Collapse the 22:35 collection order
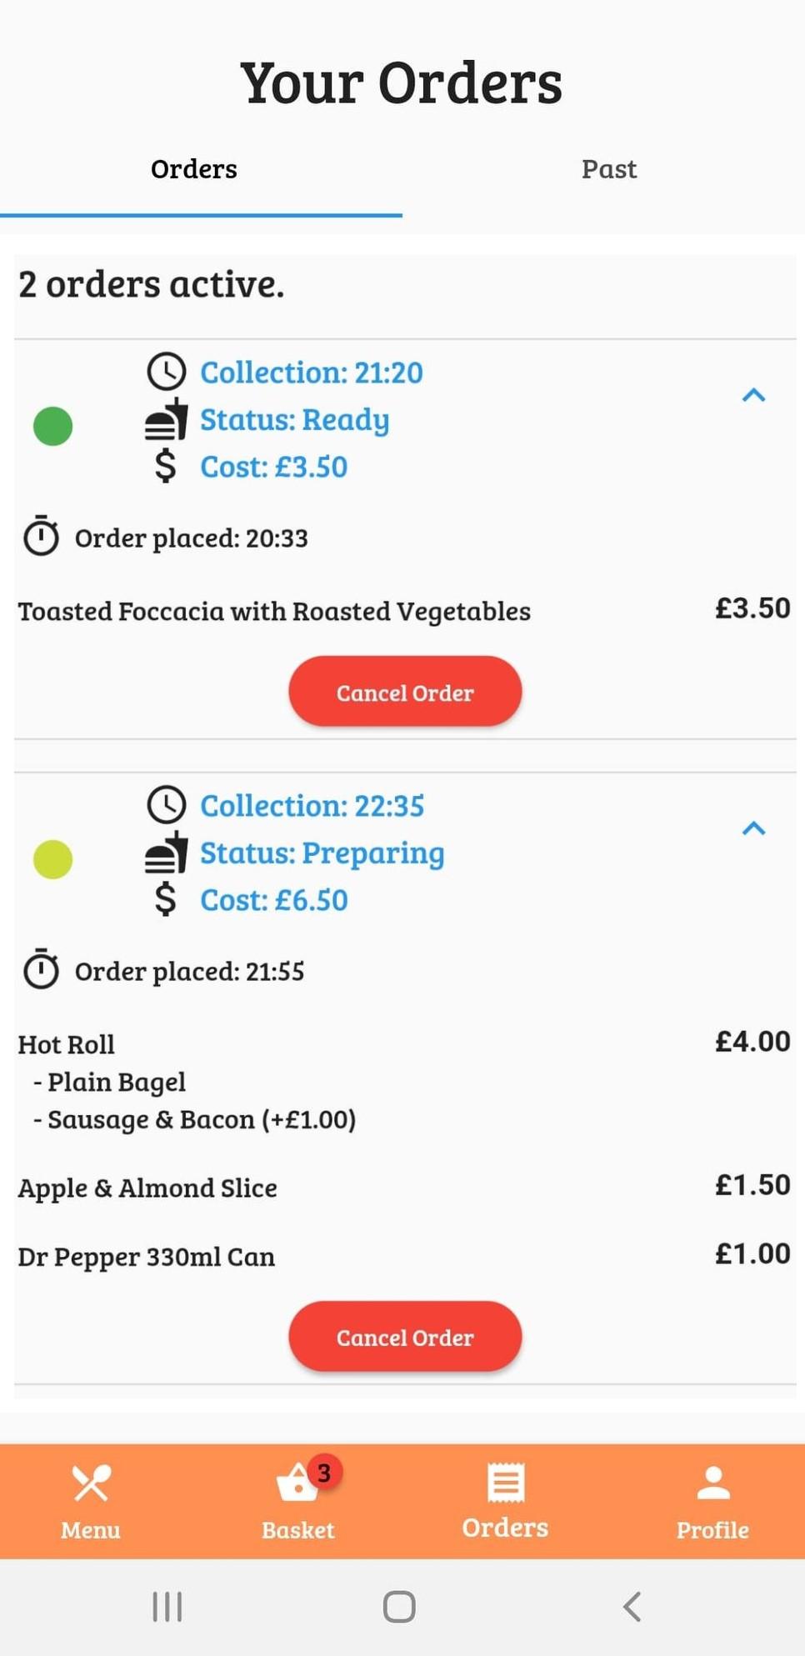This screenshot has width=805, height=1656. [753, 828]
